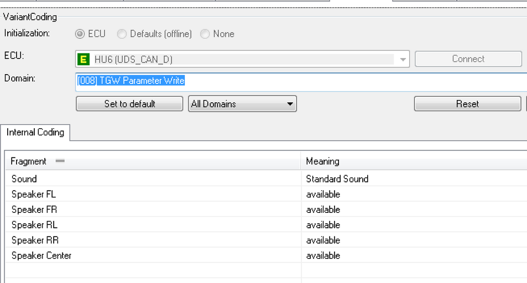Click the Speaker RR available value
Viewport: 527px width, 283px height.
click(x=323, y=240)
